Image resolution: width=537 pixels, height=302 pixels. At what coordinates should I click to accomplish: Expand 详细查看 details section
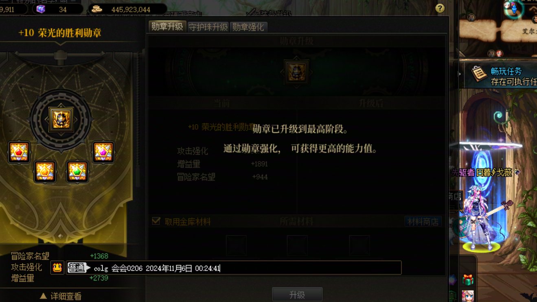point(61,296)
